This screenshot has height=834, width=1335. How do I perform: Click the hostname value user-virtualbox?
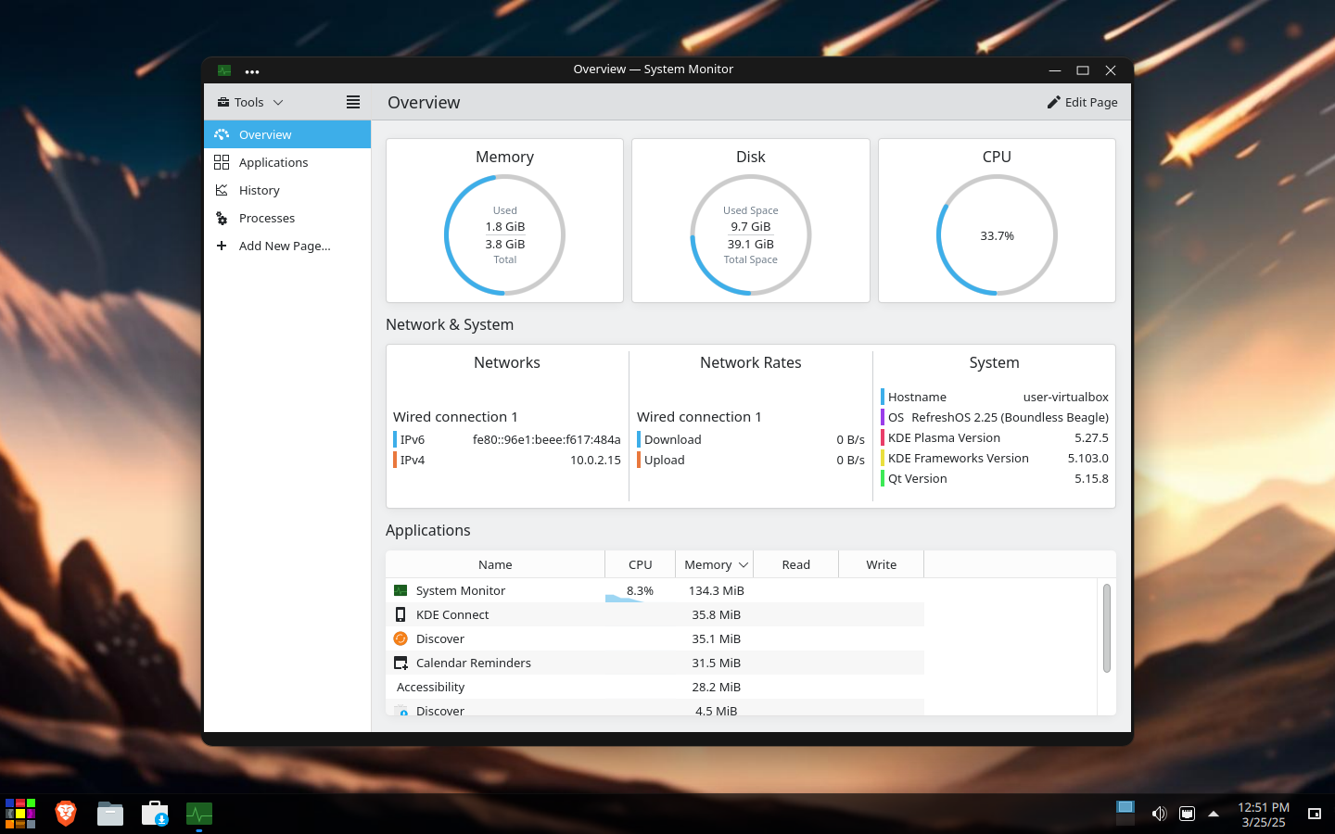[1066, 397]
